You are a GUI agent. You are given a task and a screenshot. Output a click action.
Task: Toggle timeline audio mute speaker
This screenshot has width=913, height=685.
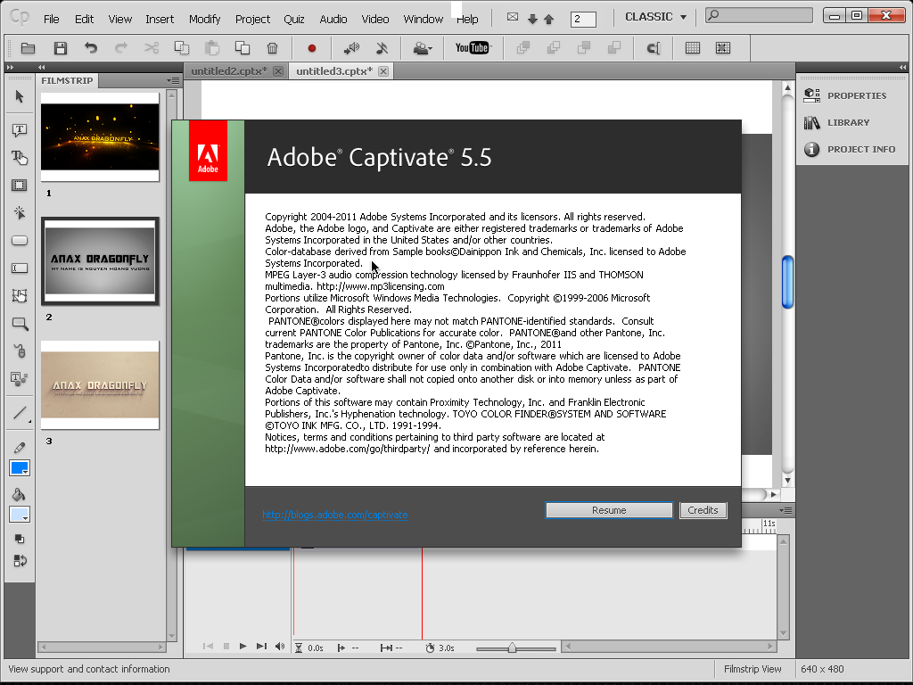pos(280,647)
